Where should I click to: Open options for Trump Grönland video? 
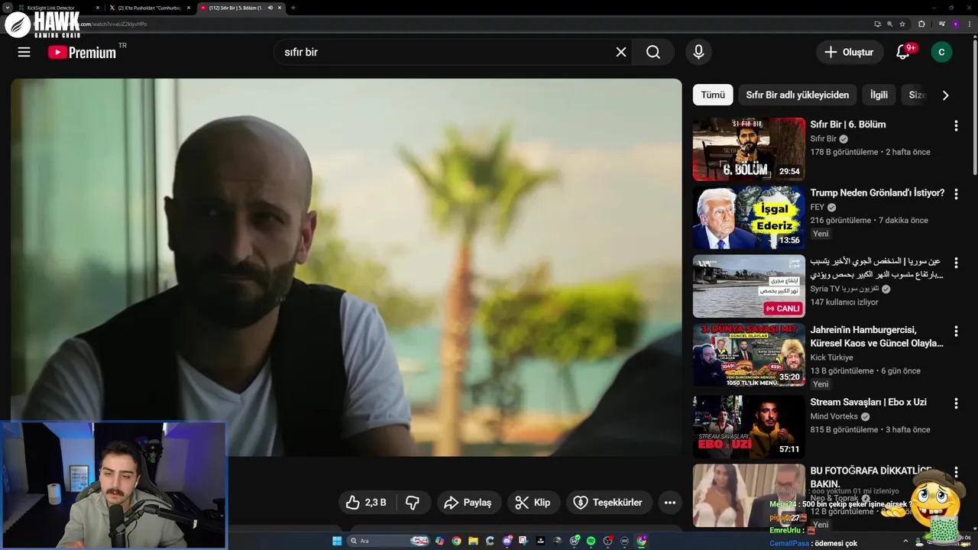956,194
